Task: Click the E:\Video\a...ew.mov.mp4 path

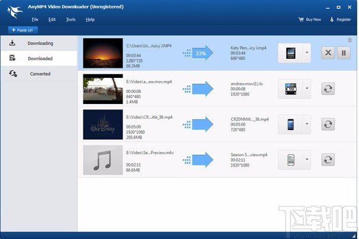Action: coord(149,81)
